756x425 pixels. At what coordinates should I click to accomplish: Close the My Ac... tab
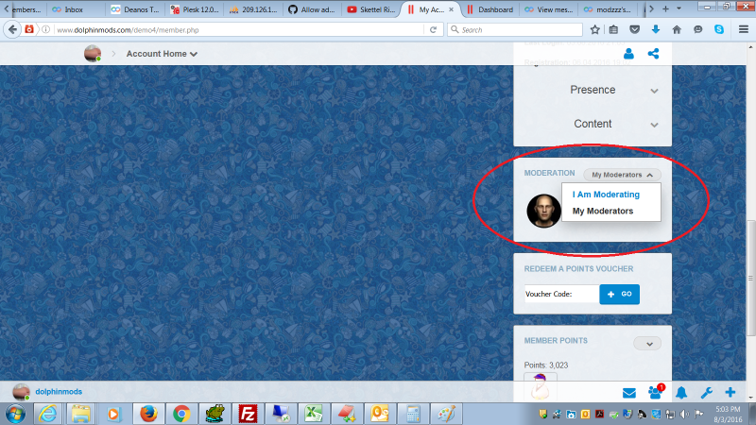(452, 9)
